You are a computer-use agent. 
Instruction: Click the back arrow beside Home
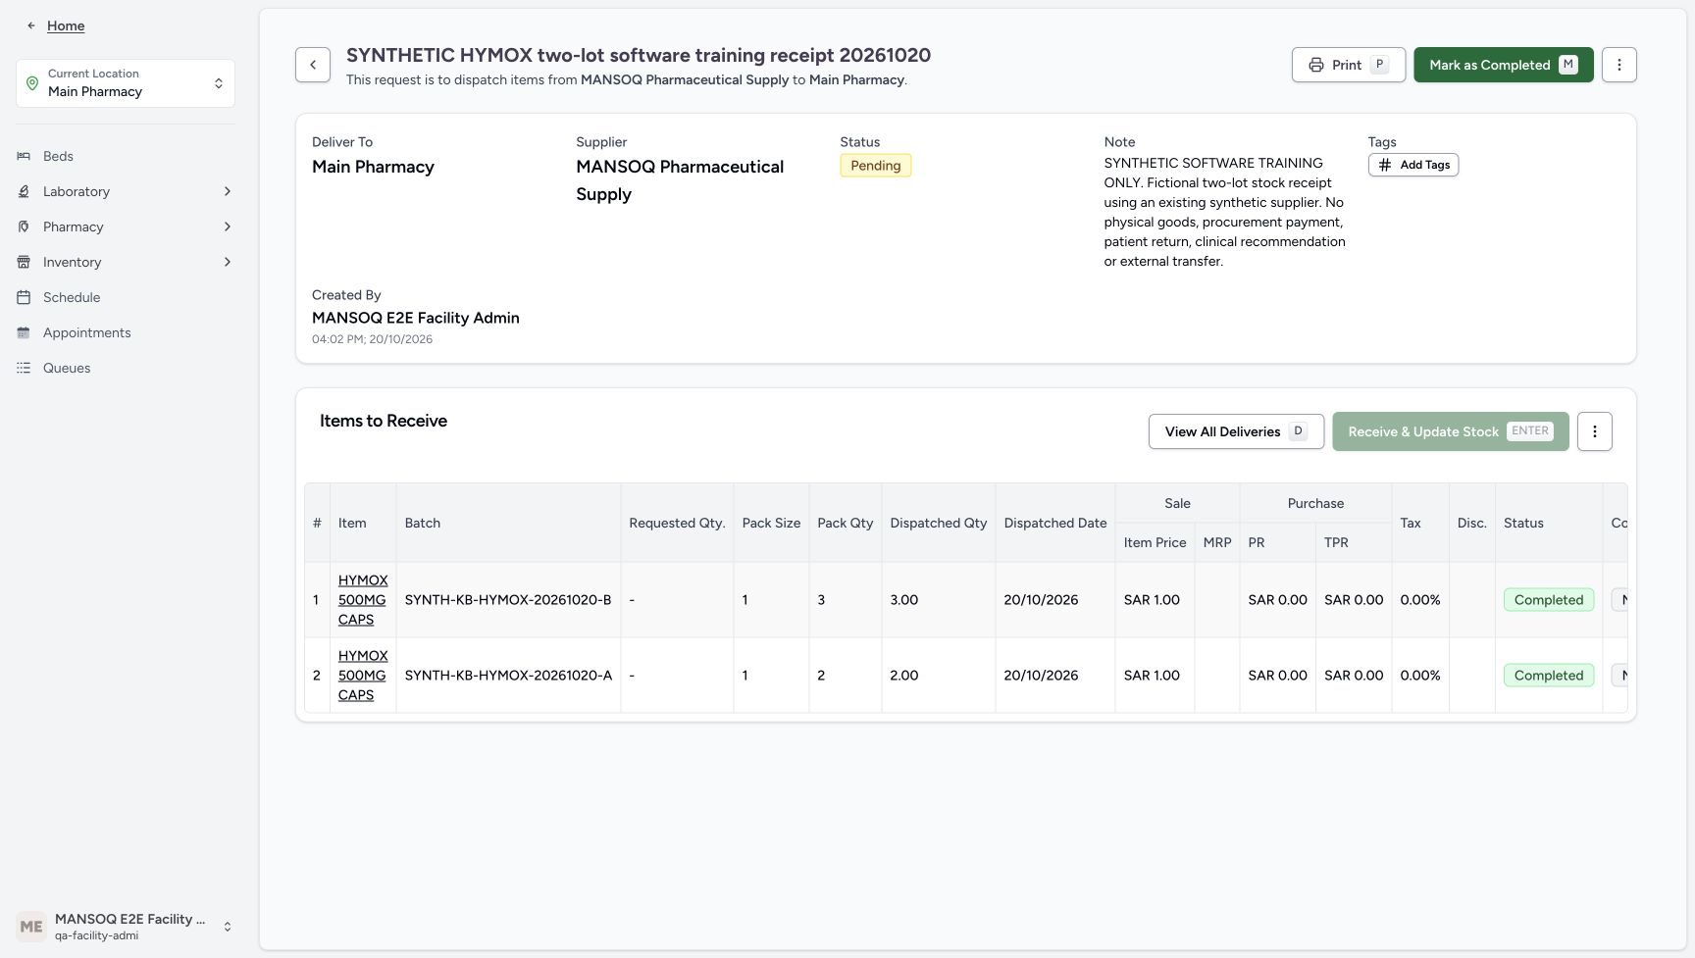[x=31, y=25]
